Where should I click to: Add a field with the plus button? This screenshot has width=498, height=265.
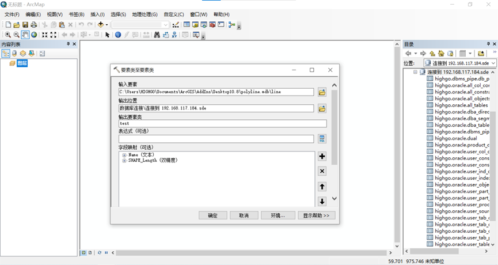(x=322, y=156)
